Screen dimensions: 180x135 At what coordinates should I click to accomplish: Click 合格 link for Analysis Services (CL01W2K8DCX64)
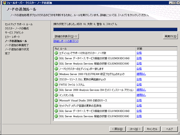click(139, 116)
